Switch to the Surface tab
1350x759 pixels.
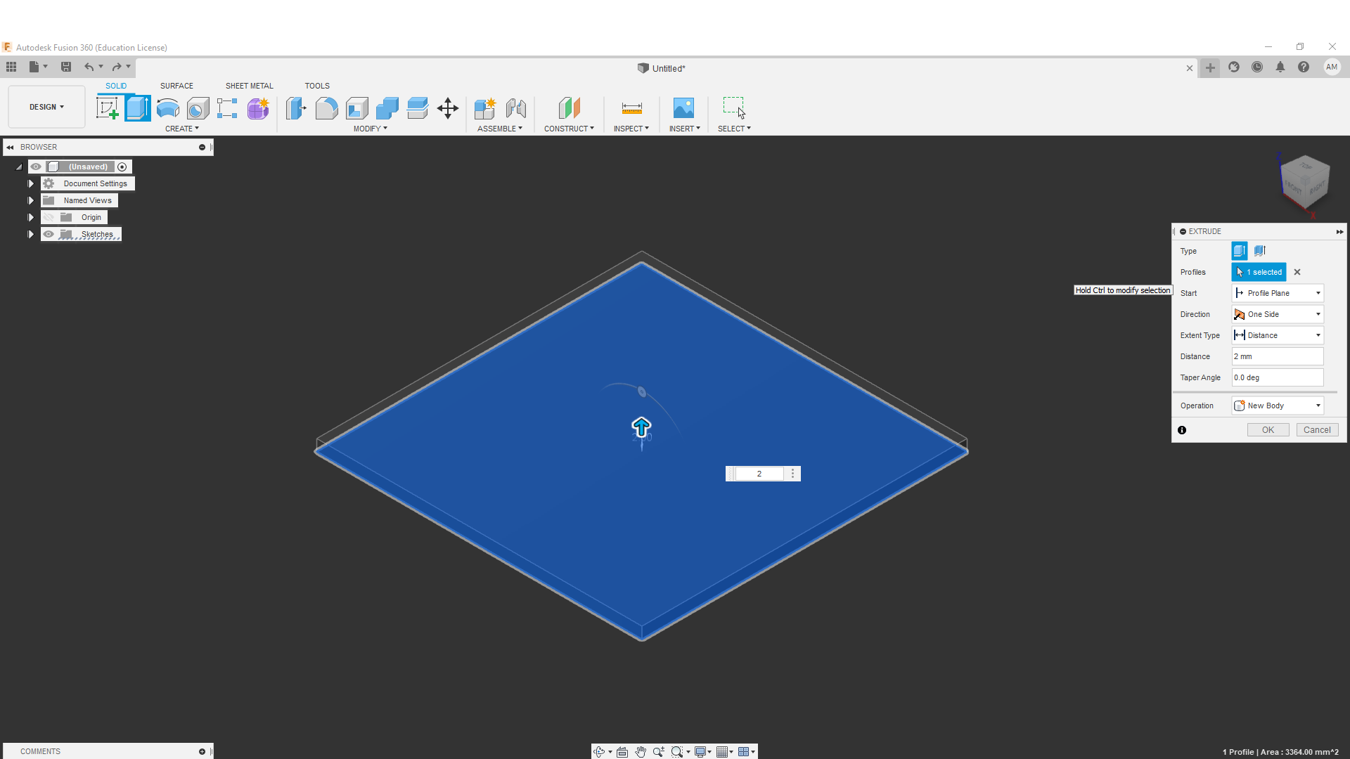point(176,86)
